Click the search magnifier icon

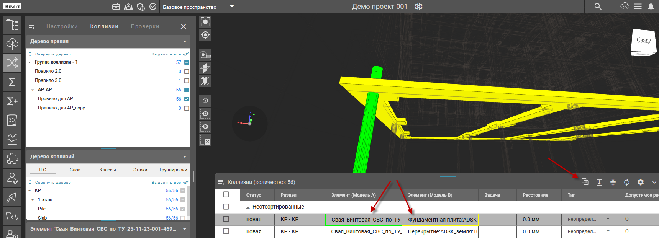click(x=598, y=7)
